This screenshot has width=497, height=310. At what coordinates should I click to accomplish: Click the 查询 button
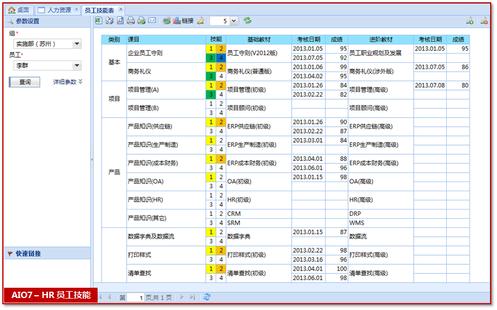coord(25,82)
